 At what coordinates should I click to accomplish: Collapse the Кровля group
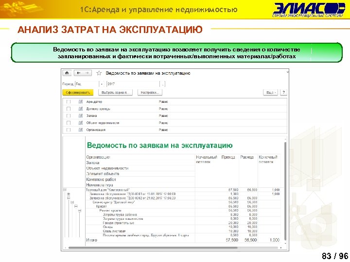coord(76,207)
